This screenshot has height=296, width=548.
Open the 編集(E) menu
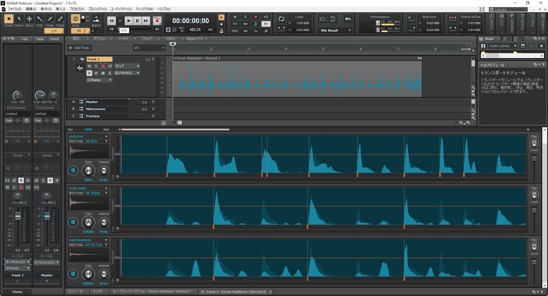point(31,9)
